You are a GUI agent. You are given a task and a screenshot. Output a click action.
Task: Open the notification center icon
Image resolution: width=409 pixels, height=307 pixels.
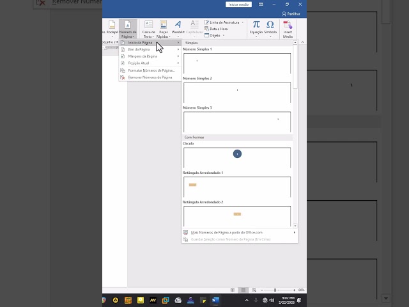click(299, 300)
